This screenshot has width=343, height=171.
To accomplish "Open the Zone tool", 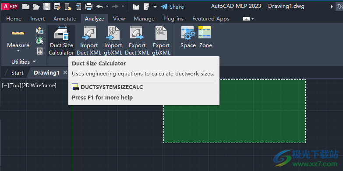I will pos(205,37).
